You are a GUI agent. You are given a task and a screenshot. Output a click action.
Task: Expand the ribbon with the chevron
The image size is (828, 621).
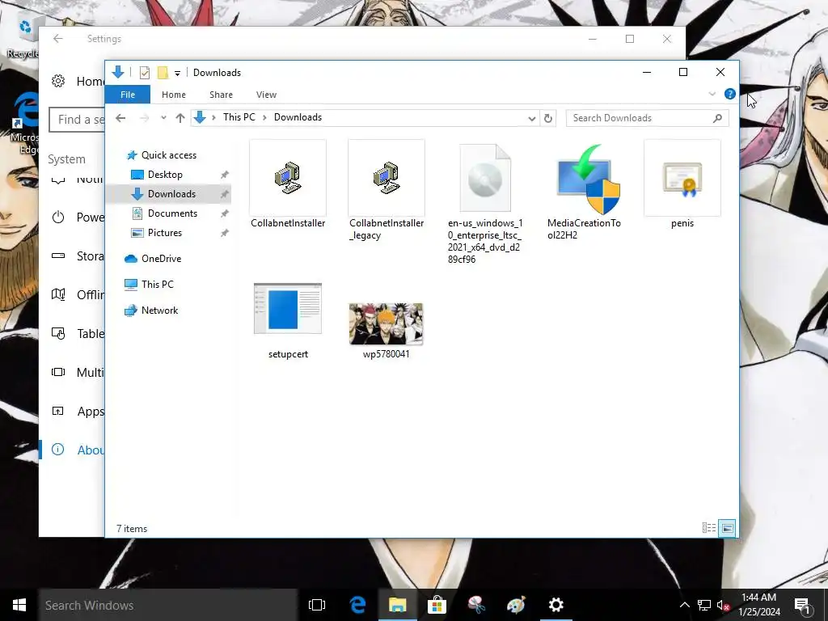[712, 94]
